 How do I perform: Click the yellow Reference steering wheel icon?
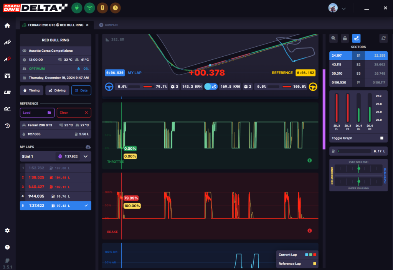click(x=313, y=87)
